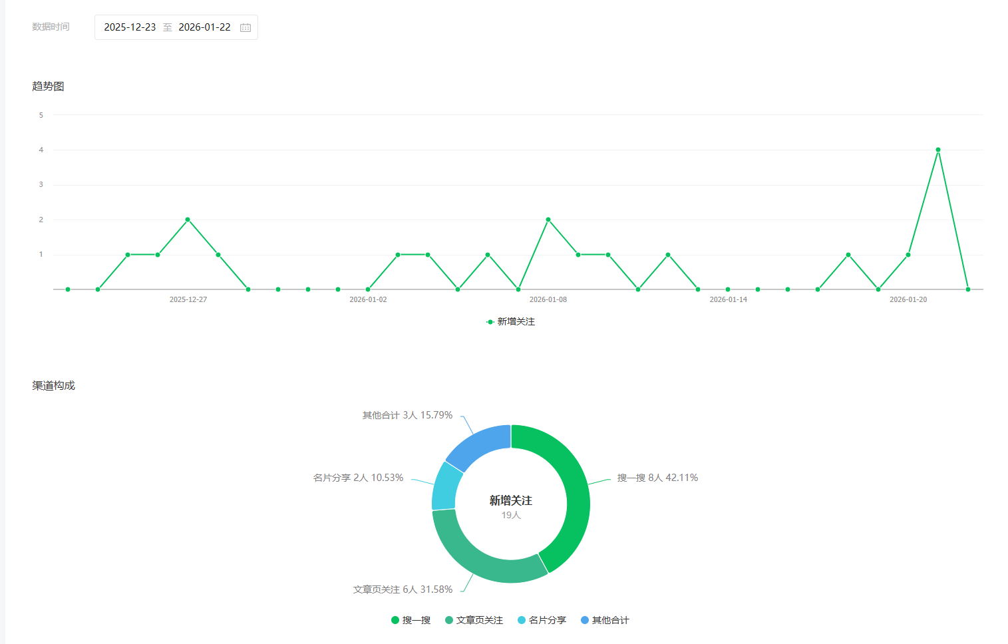Image resolution: width=1008 pixels, height=644 pixels.
Task: Click the 新增关注 19人 donut center
Action: coord(511,506)
